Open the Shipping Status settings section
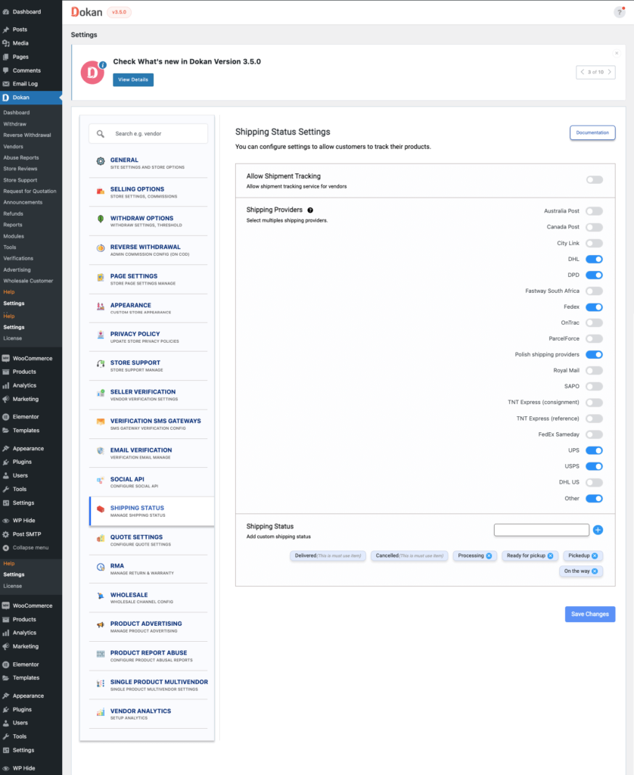 pos(152,511)
